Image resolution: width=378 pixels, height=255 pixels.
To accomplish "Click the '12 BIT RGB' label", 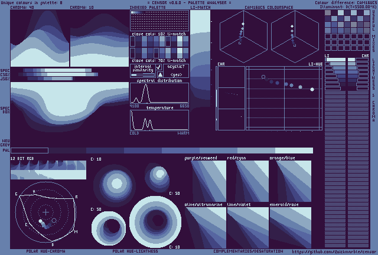I will click(x=22, y=159).
